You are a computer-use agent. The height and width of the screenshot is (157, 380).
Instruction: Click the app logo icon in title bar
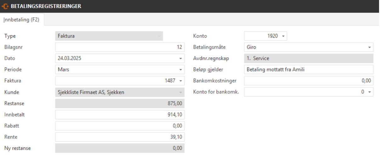point(6,6)
